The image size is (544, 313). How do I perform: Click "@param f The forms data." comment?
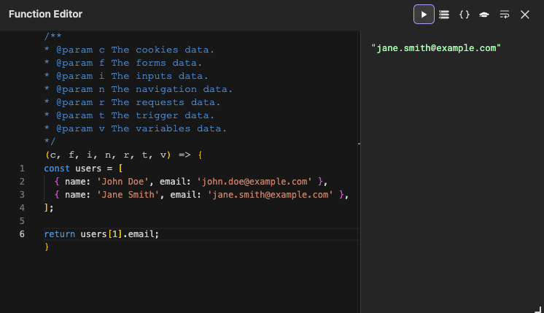(123, 63)
